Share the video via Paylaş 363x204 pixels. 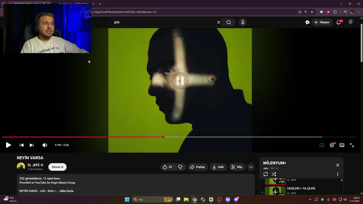pyautogui.click(x=197, y=167)
